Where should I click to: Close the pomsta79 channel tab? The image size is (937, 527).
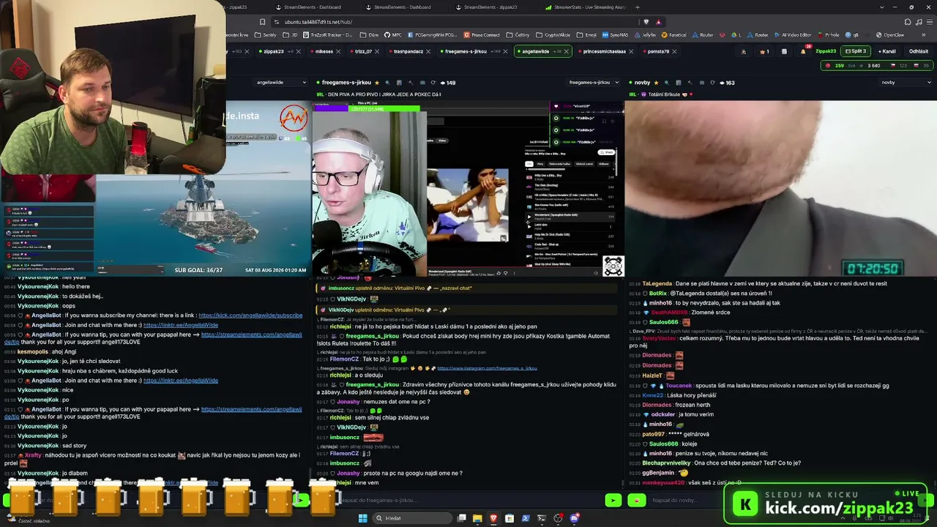point(674,52)
